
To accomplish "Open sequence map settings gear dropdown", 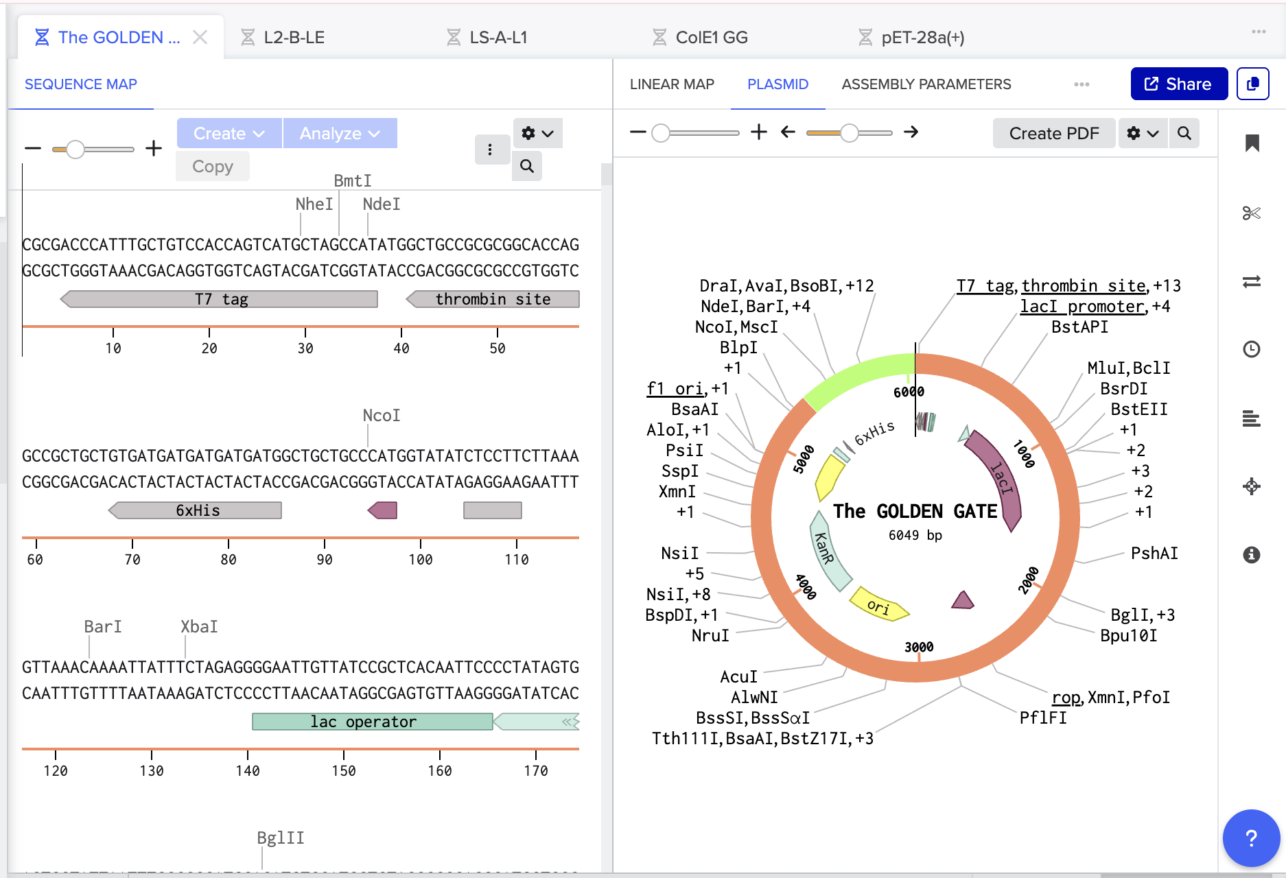I will 537,133.
